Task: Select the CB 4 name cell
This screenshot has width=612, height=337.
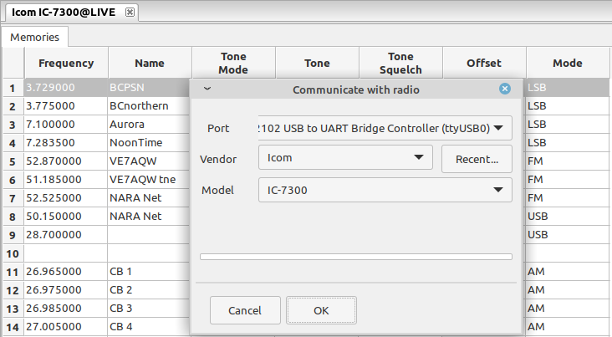Action: tap(149, 326)
